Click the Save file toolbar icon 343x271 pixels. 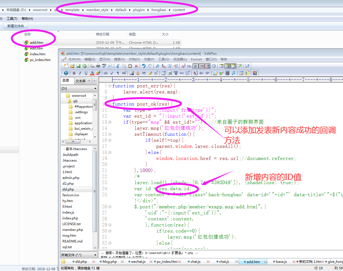pyautogui.click(x=78, y=66)
